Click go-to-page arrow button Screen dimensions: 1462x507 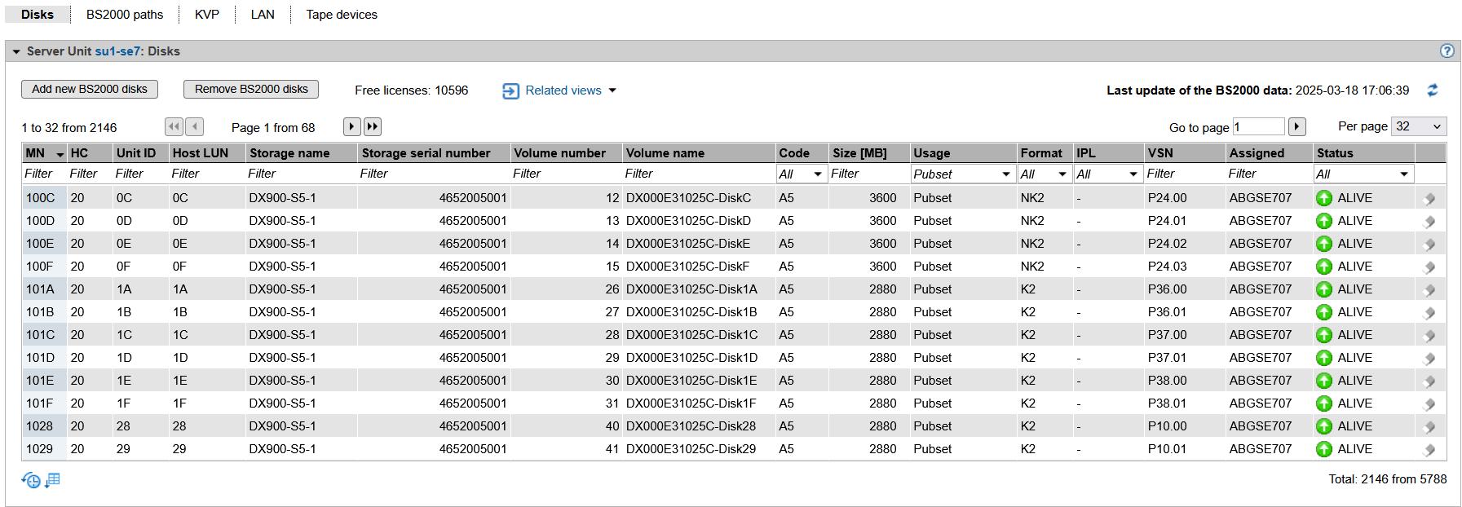(1296, 126)
